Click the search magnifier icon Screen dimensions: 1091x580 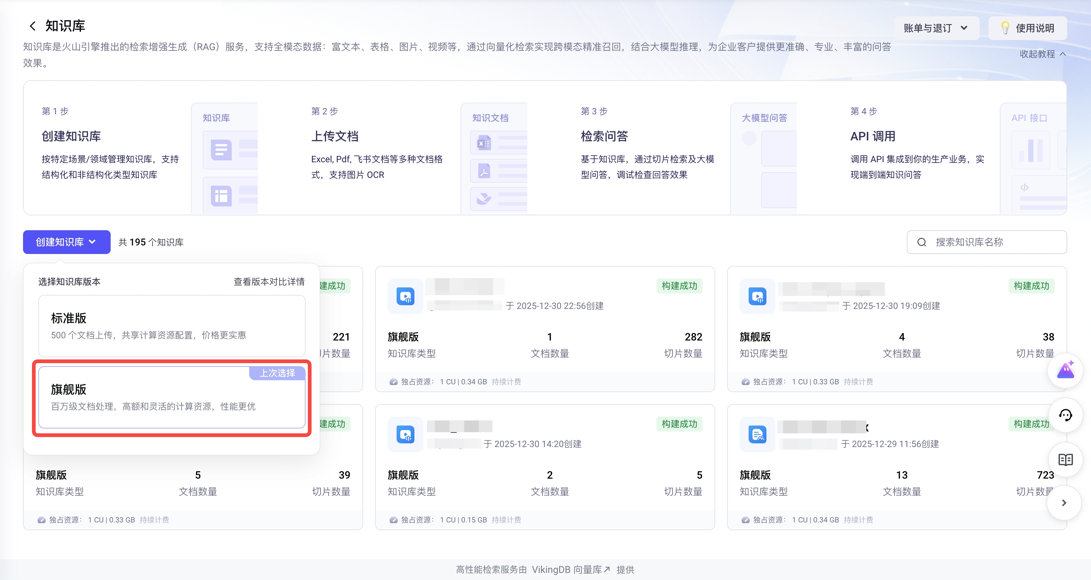point(922,242)
